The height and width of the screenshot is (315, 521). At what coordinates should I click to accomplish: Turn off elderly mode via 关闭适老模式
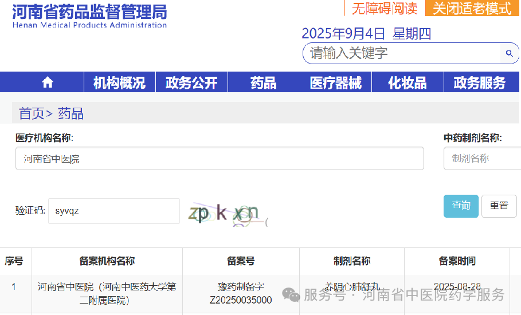coord(472,9)
